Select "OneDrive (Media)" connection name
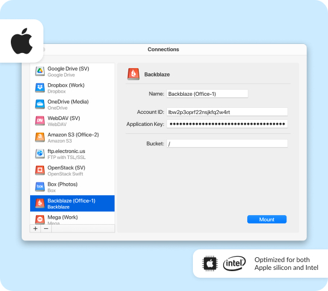The image size is (328, 291). click(68, 102)
